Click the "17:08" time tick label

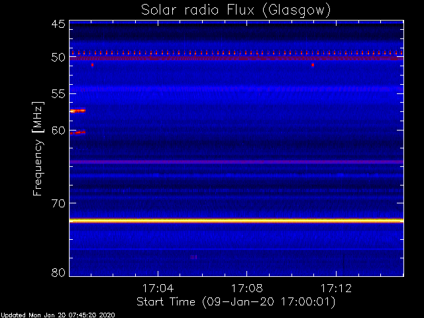[247, 289]
